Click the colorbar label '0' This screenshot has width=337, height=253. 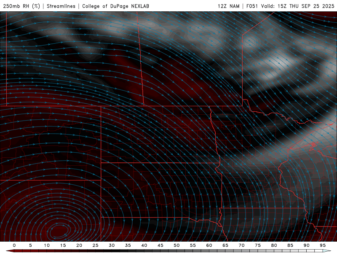[14, 245]
